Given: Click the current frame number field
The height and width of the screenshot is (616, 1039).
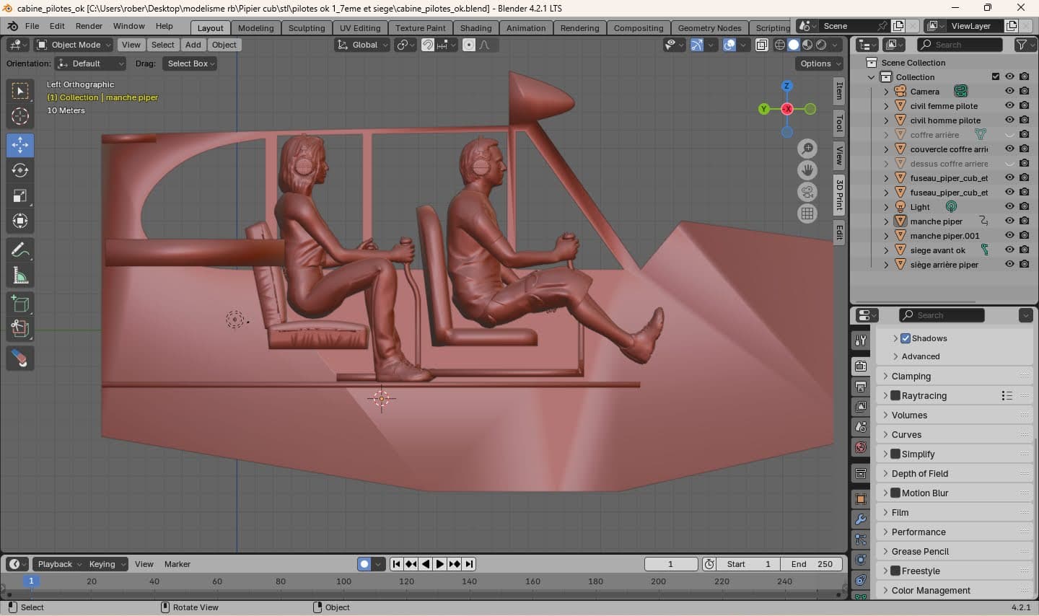Looking at the screenshot, I should (671, 564).
